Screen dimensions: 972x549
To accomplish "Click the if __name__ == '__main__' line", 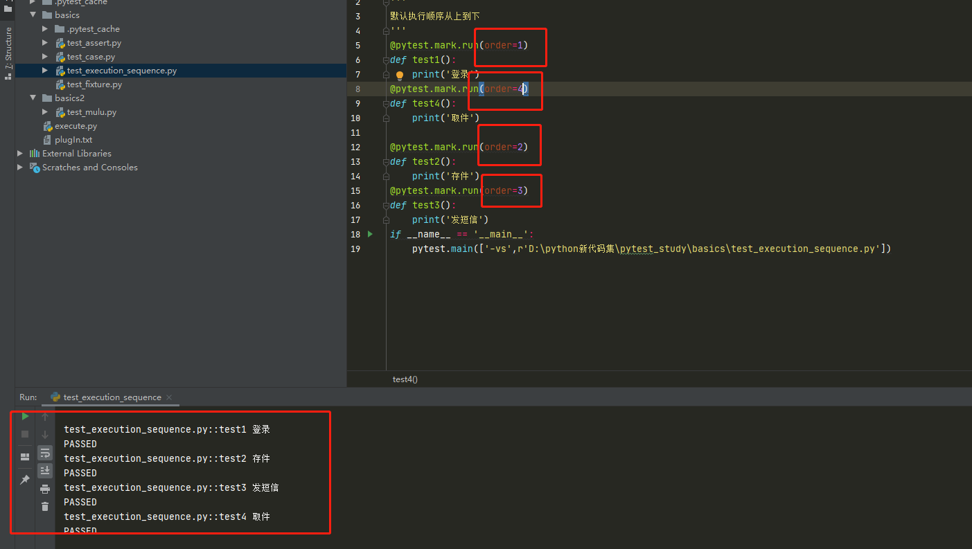I will 462,234.
